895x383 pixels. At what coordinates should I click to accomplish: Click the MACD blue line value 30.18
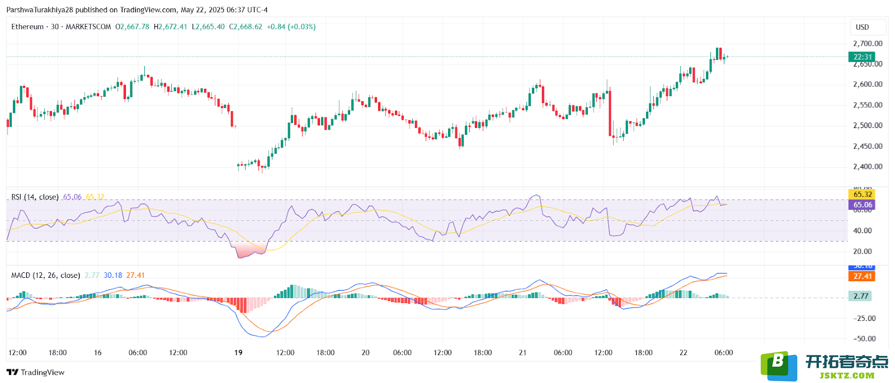[113, 275]
